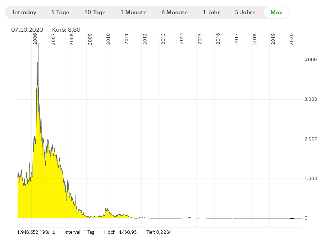Click the 4.000 y-axis value label

tap(311, 60)
